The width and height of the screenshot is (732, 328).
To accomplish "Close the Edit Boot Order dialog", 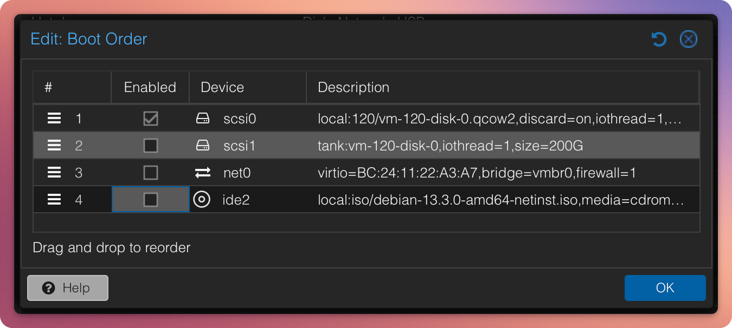I will [688, 40].
